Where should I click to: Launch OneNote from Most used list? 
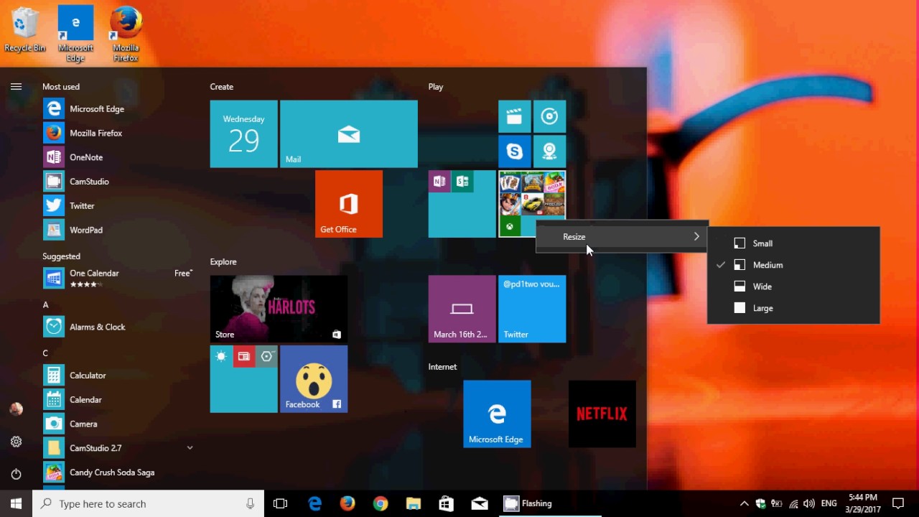[x=118, y=157]
